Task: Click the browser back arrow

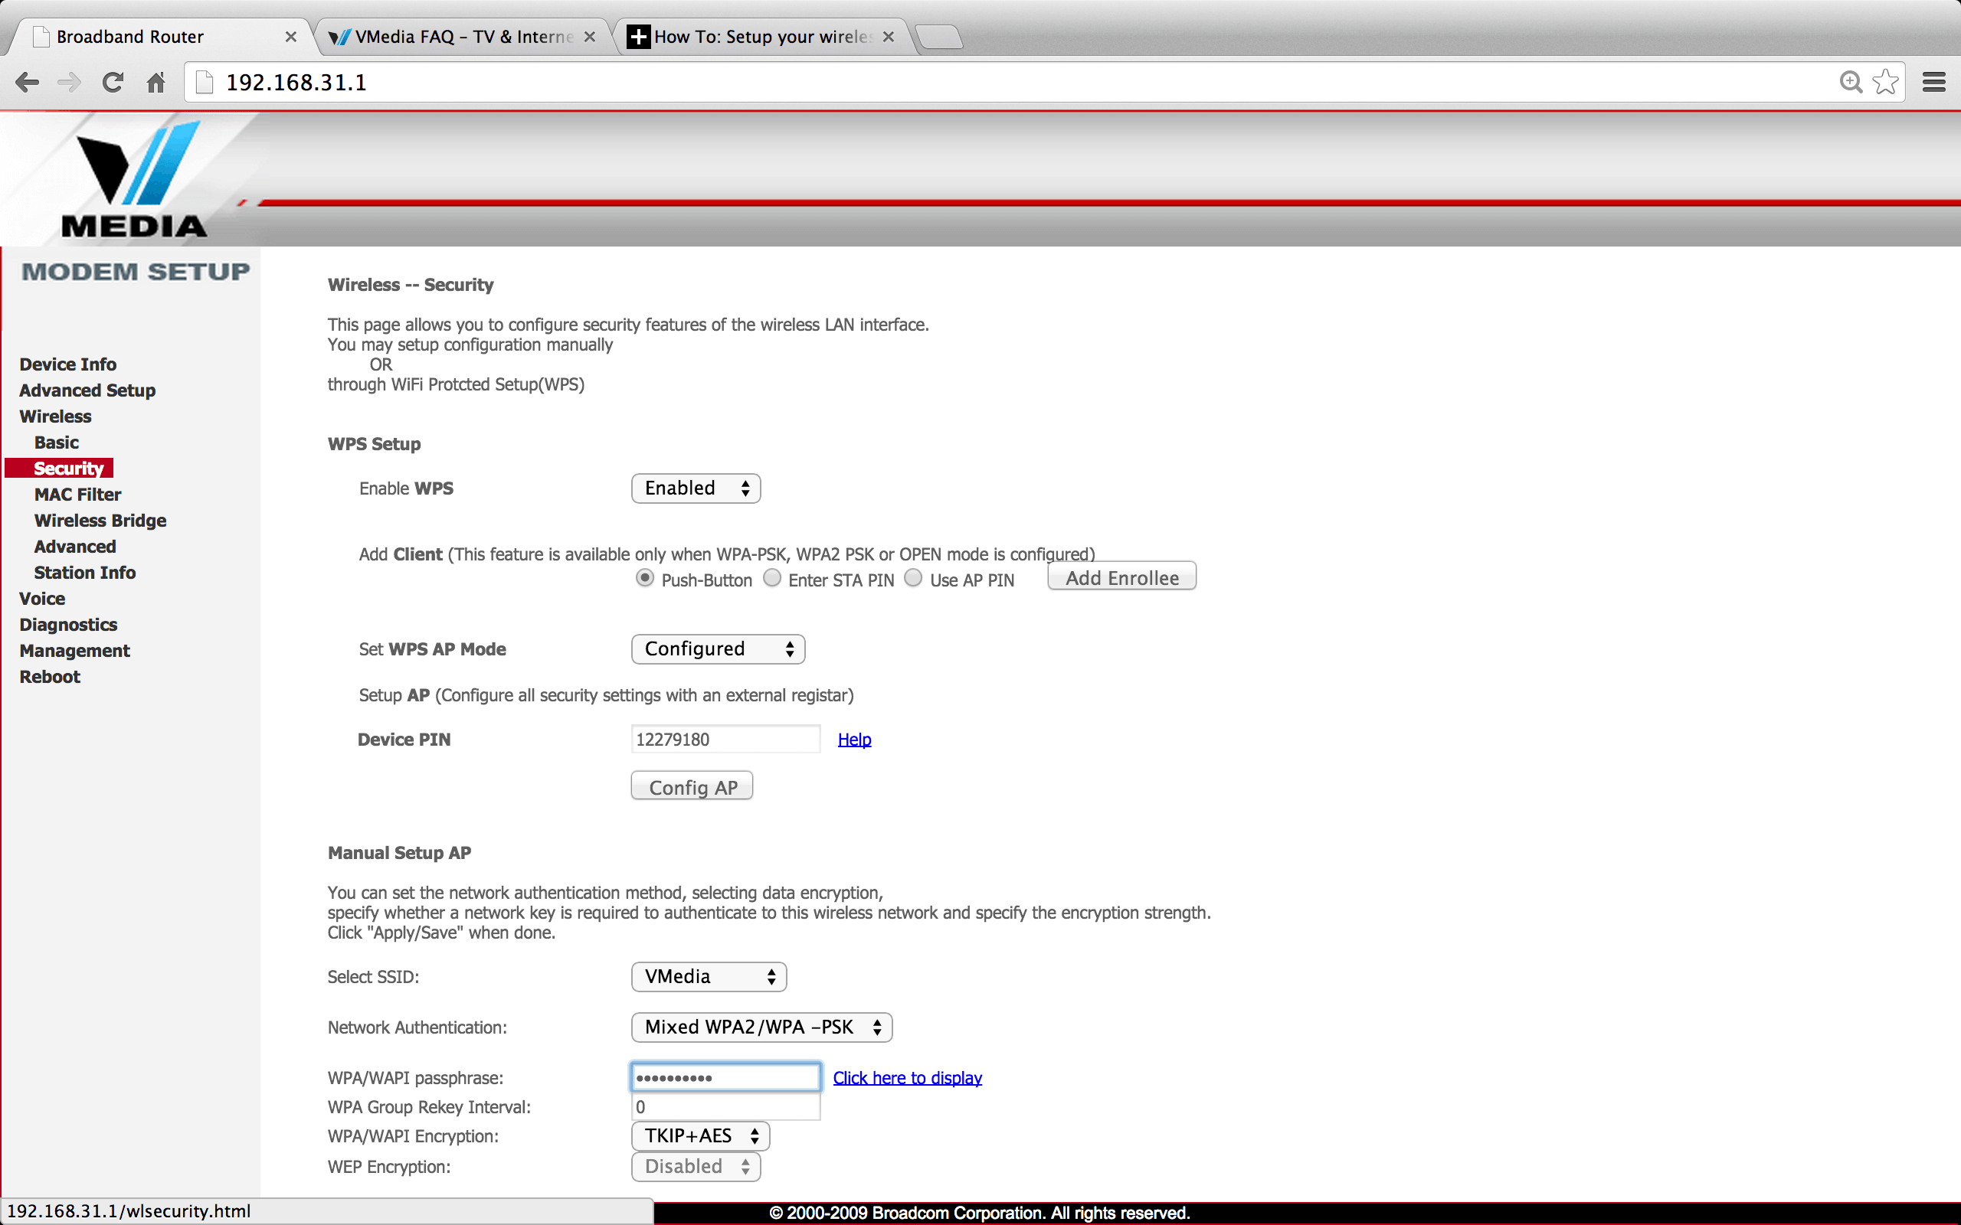Action: (27, 83)
